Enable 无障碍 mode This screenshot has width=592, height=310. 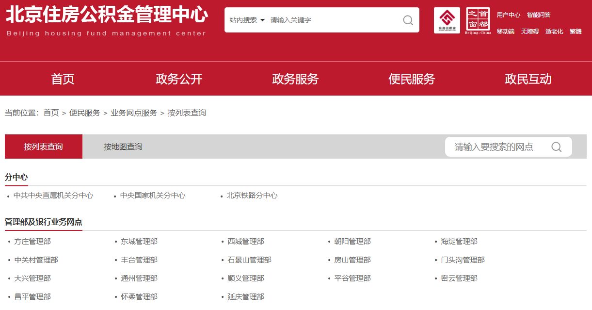pos(530,32)
